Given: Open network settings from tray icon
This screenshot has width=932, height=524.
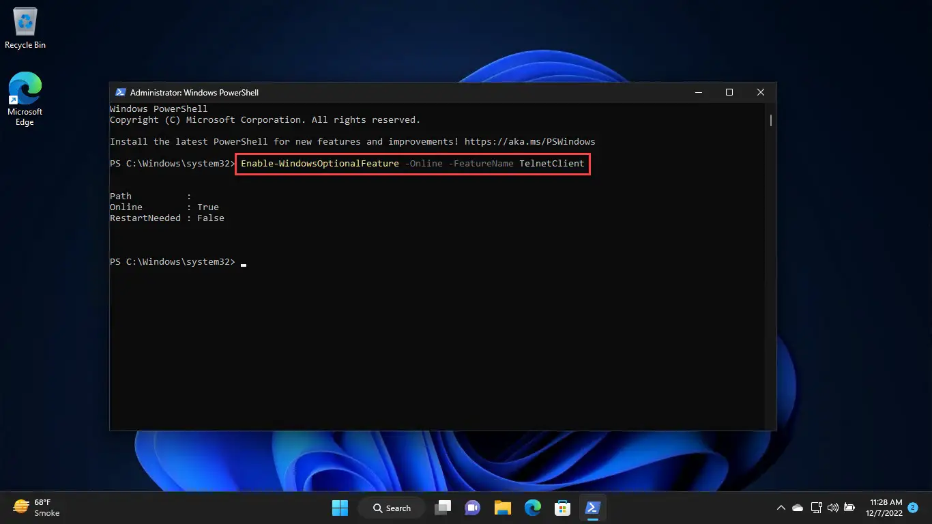Looking at the screenshot, I should [x=816, y=508].
